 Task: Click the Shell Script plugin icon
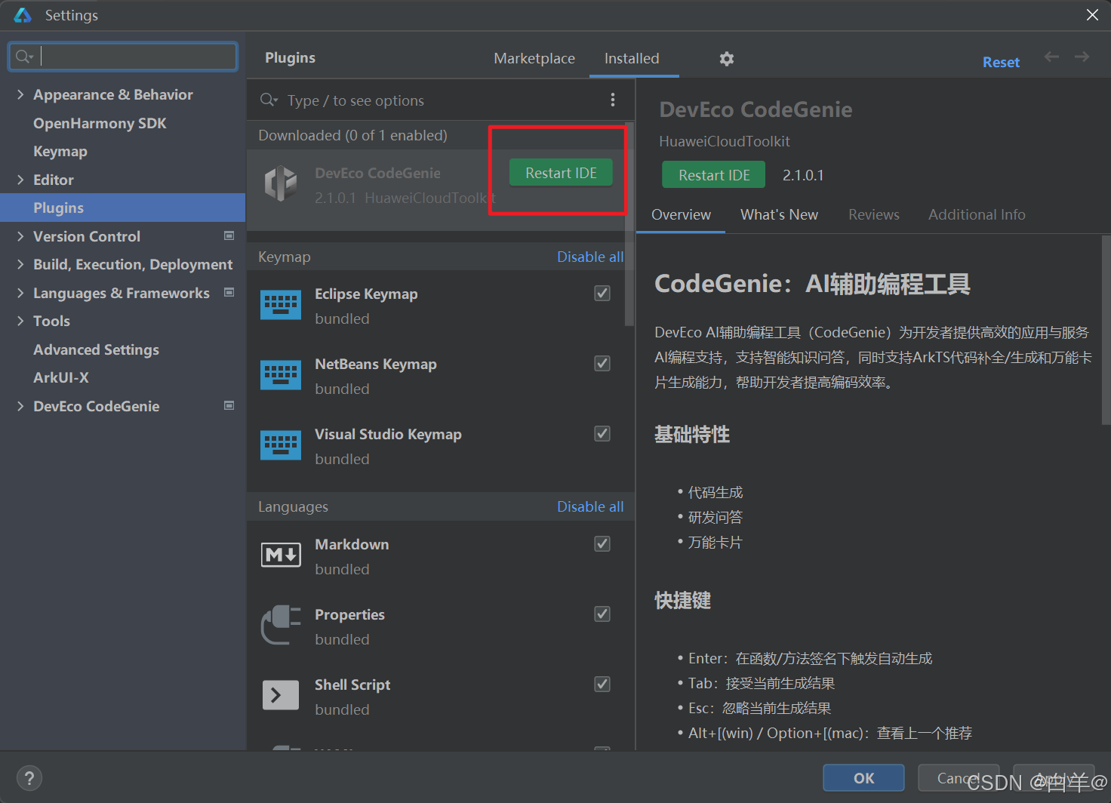coord(281,695)
